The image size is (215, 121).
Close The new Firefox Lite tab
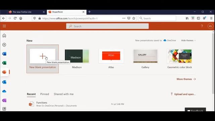[x=44, y=12]
